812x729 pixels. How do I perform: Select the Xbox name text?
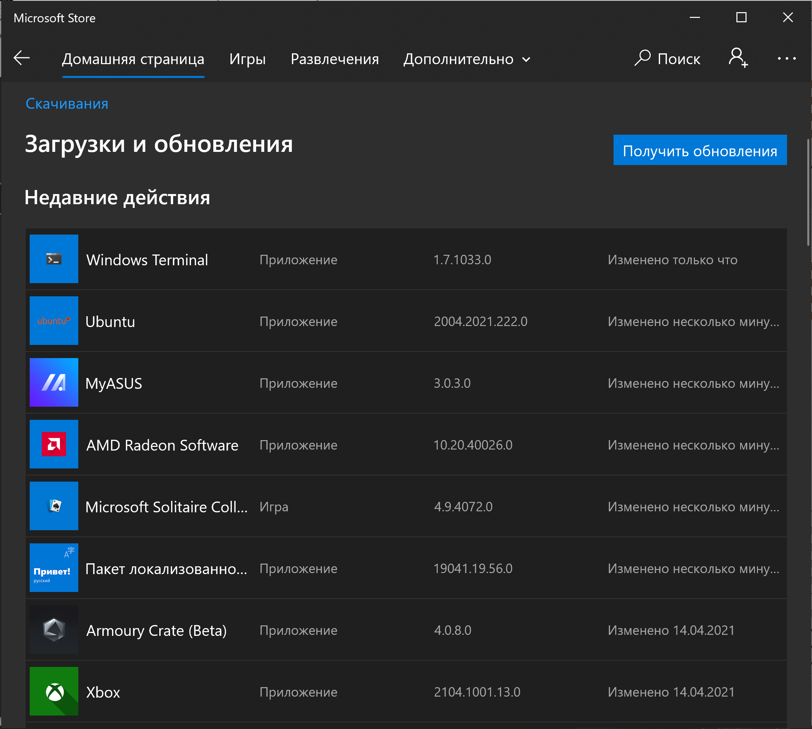click(x=103, y=692)
